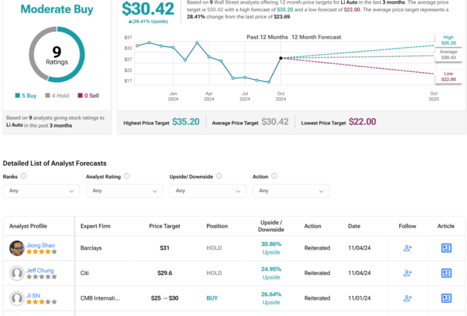Click the $29.6 Citi price target
This screenshot has height=316, width=467.
[x=165, y=273]
